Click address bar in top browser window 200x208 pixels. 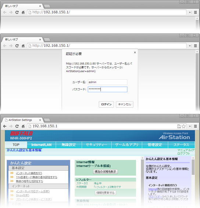coord(107,12)
